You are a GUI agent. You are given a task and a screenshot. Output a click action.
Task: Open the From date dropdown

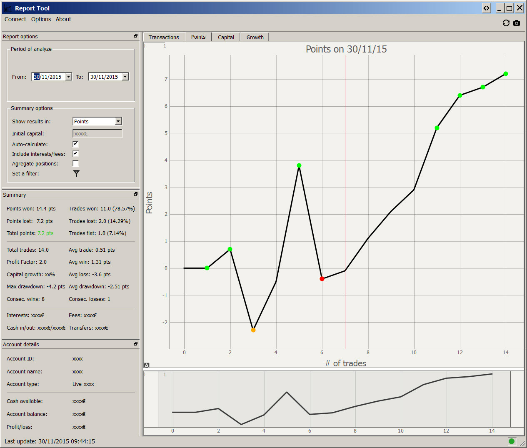click(69, 77)
